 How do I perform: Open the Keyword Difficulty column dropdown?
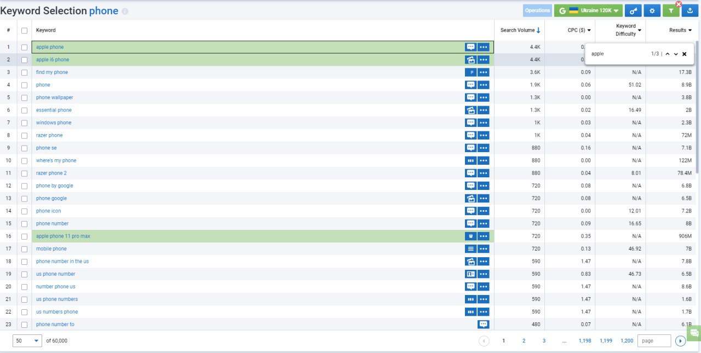point(639,30)
